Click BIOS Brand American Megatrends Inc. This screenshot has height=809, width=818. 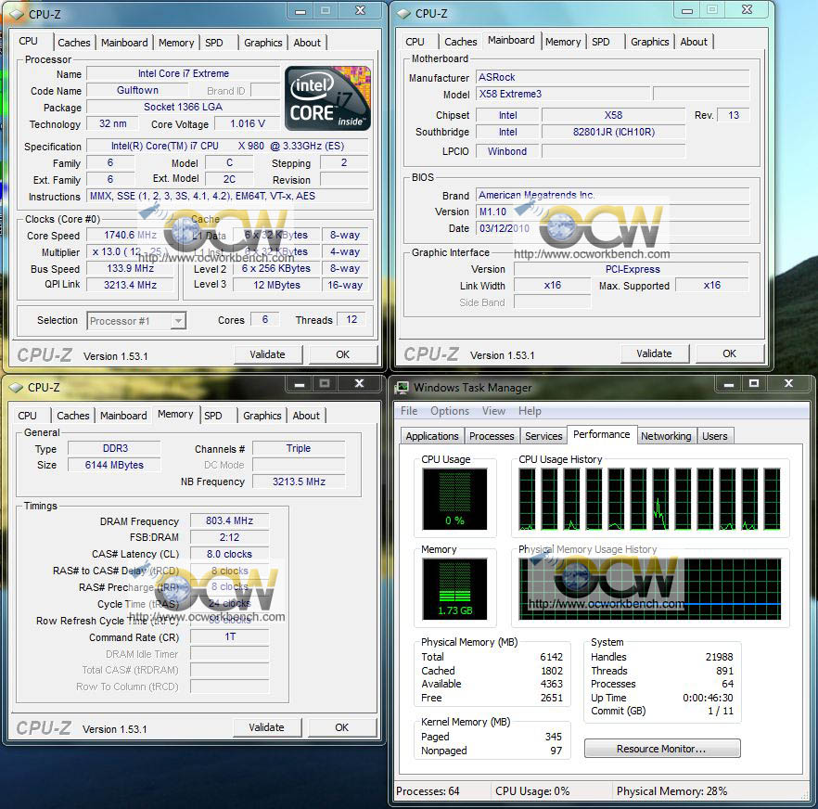612,195
